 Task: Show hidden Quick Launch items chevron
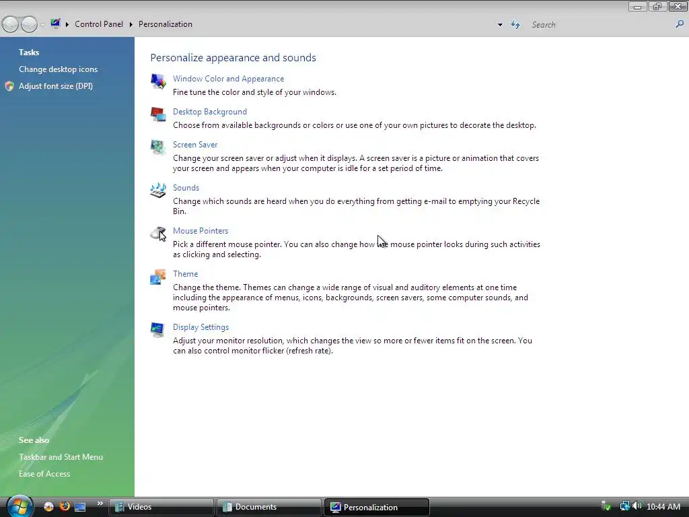(x=100, y=504)
